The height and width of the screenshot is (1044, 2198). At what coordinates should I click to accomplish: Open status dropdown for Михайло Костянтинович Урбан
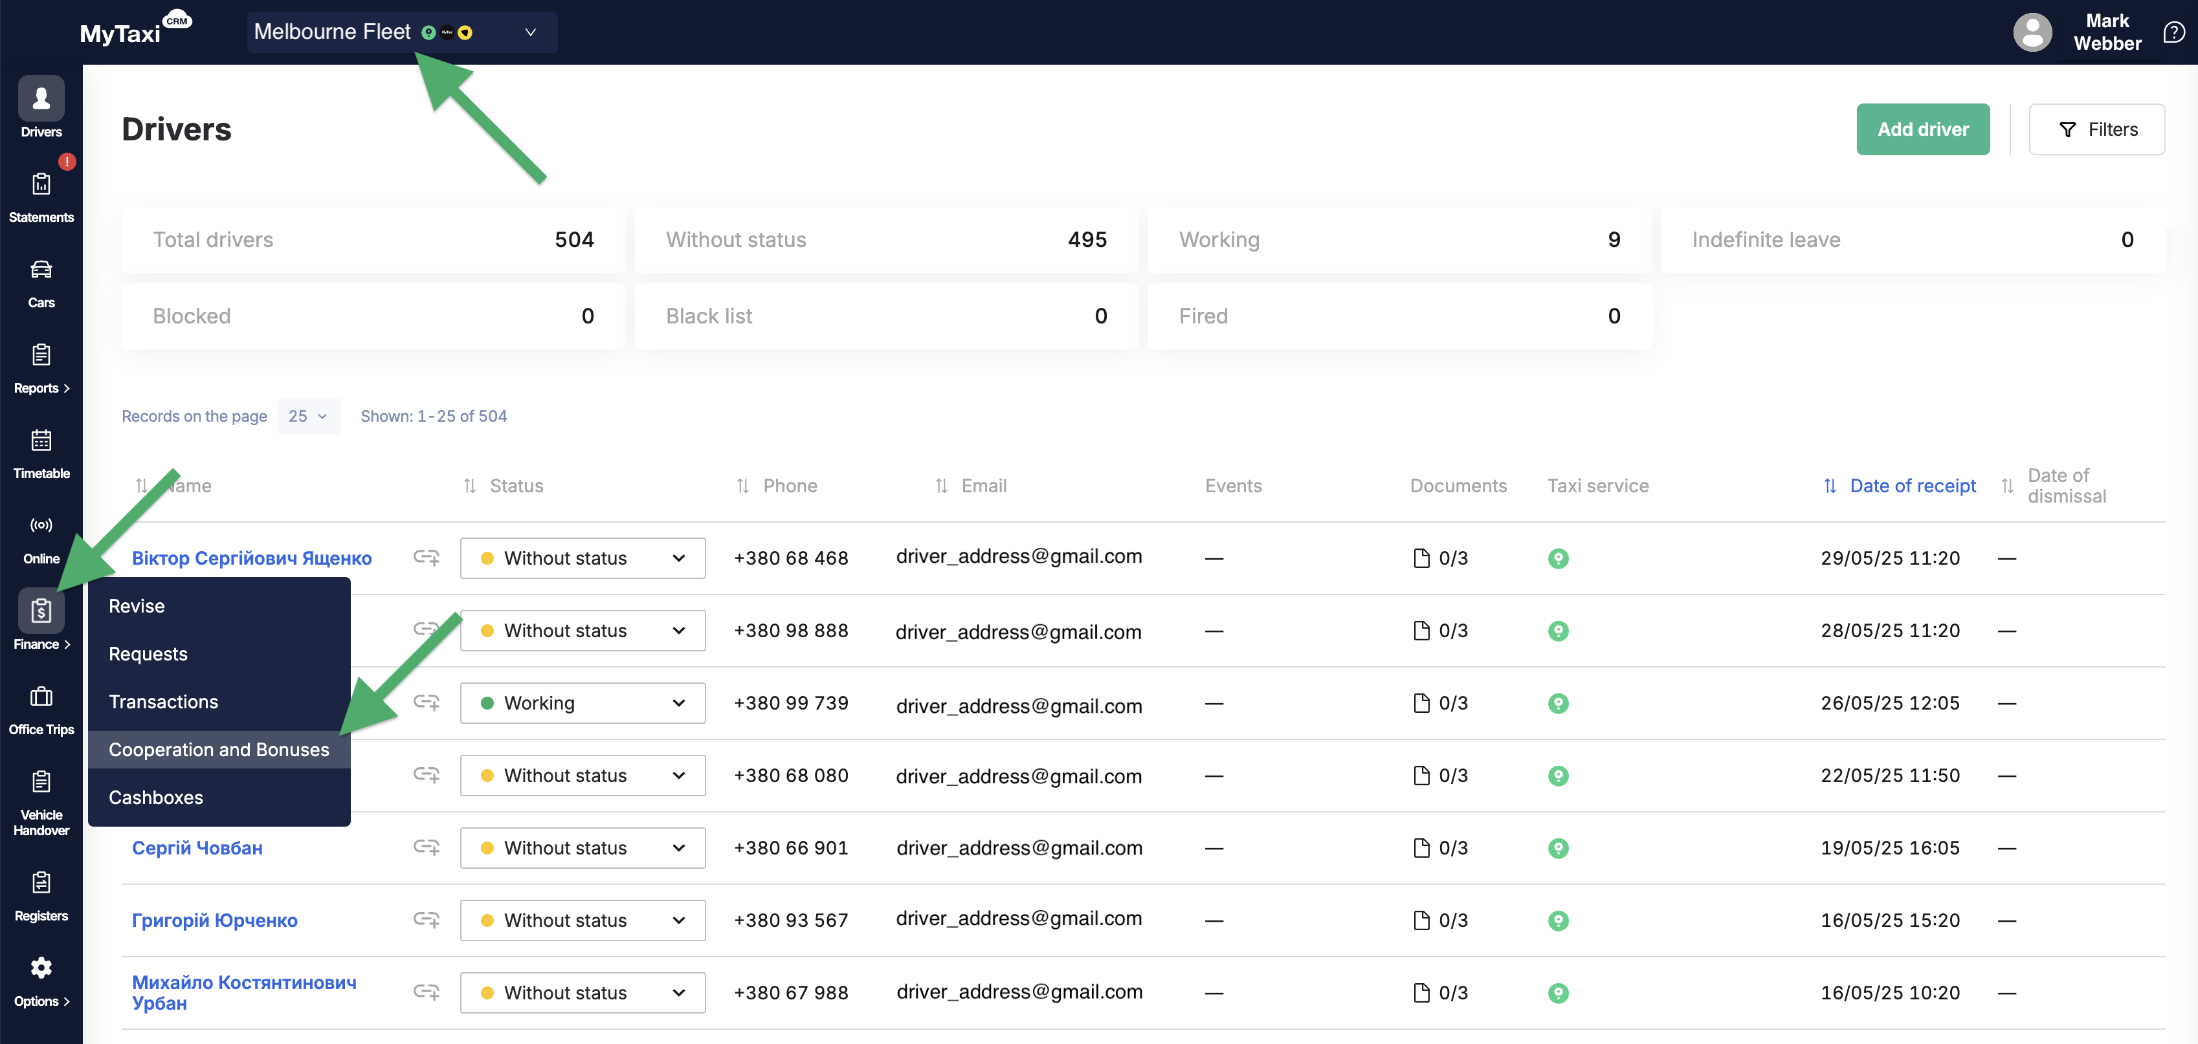tap(583, 993)
